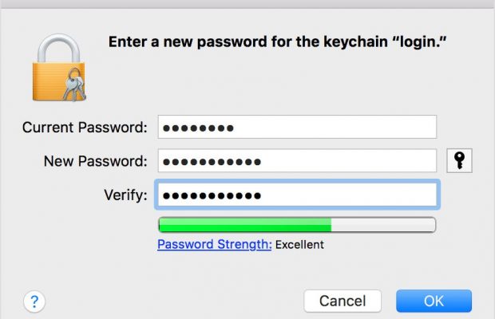The image size is (495, 319).
Task: Cancel the password change dialog
Action: point(343,301)
